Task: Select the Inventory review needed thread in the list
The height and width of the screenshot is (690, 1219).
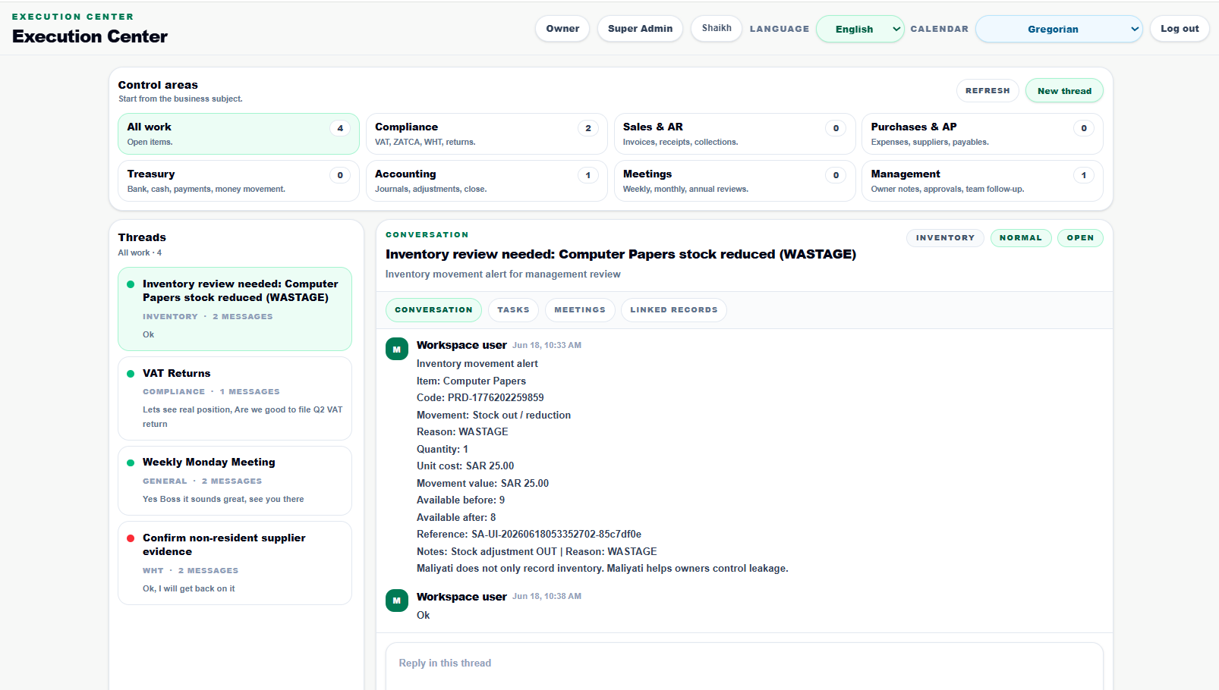Action: [x=235, y=309]
